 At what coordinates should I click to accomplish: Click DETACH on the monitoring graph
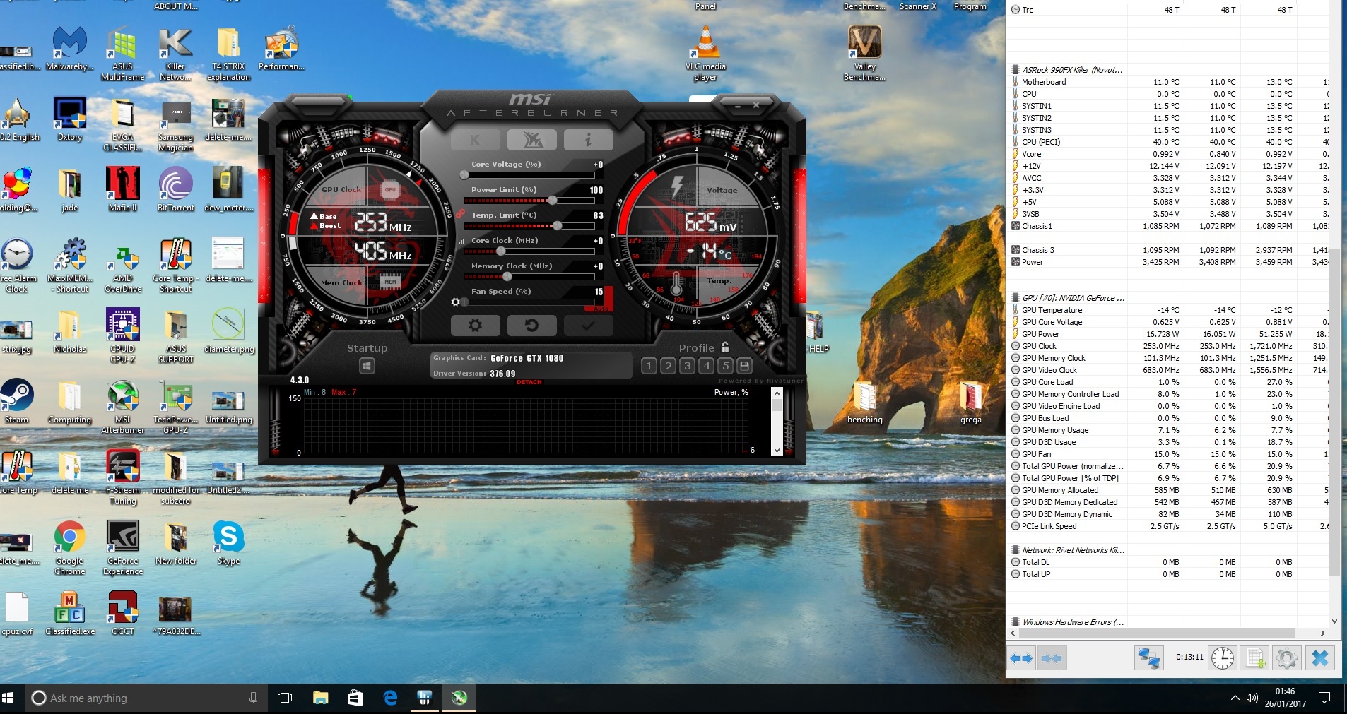[x=529, y=382]
